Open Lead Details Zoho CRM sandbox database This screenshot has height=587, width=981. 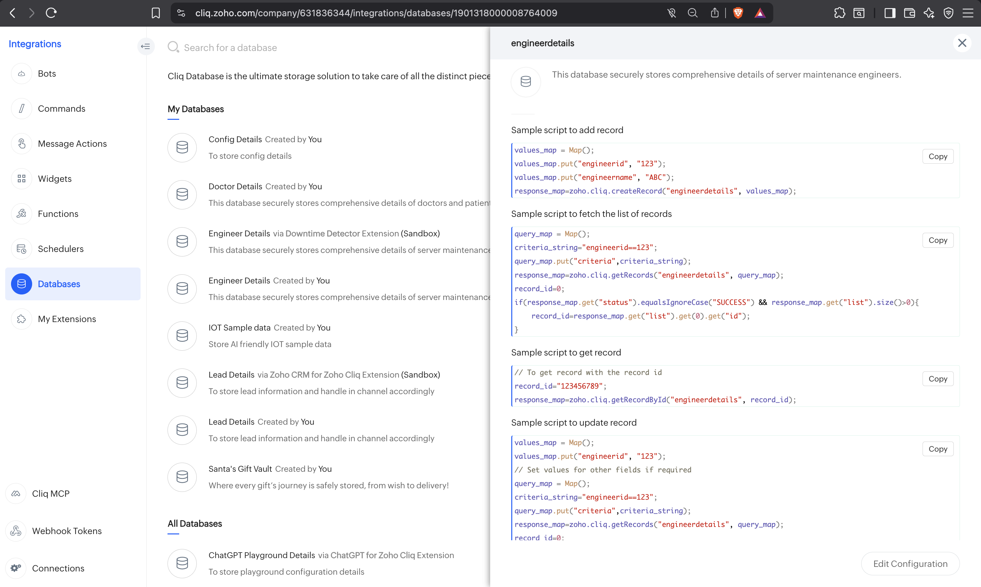[x=329, y=382]
